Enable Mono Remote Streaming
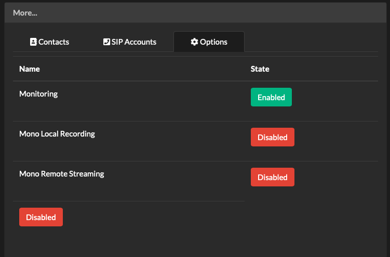This screenshot has width=390, height=257. [x=272, y=177]
